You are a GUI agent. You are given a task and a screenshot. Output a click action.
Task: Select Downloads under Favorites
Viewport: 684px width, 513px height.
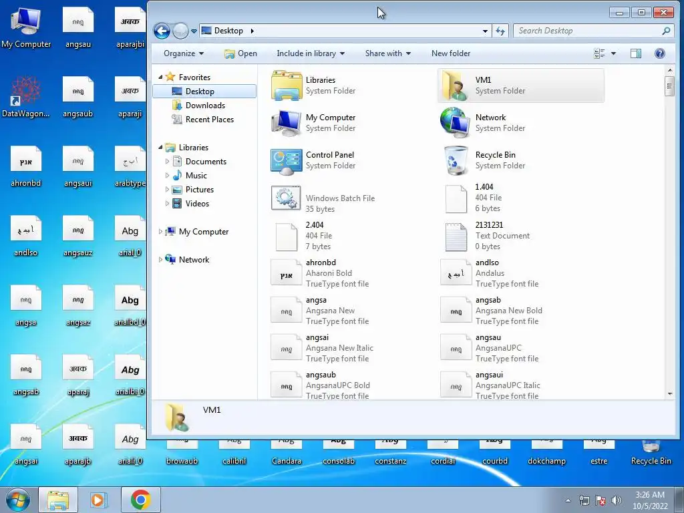pyautogui.click(x=205, y=105)
